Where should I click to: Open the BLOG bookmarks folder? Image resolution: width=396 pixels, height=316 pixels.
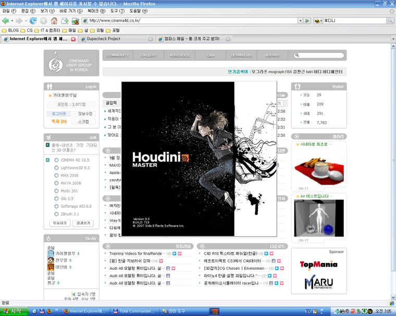coord(10,31)
